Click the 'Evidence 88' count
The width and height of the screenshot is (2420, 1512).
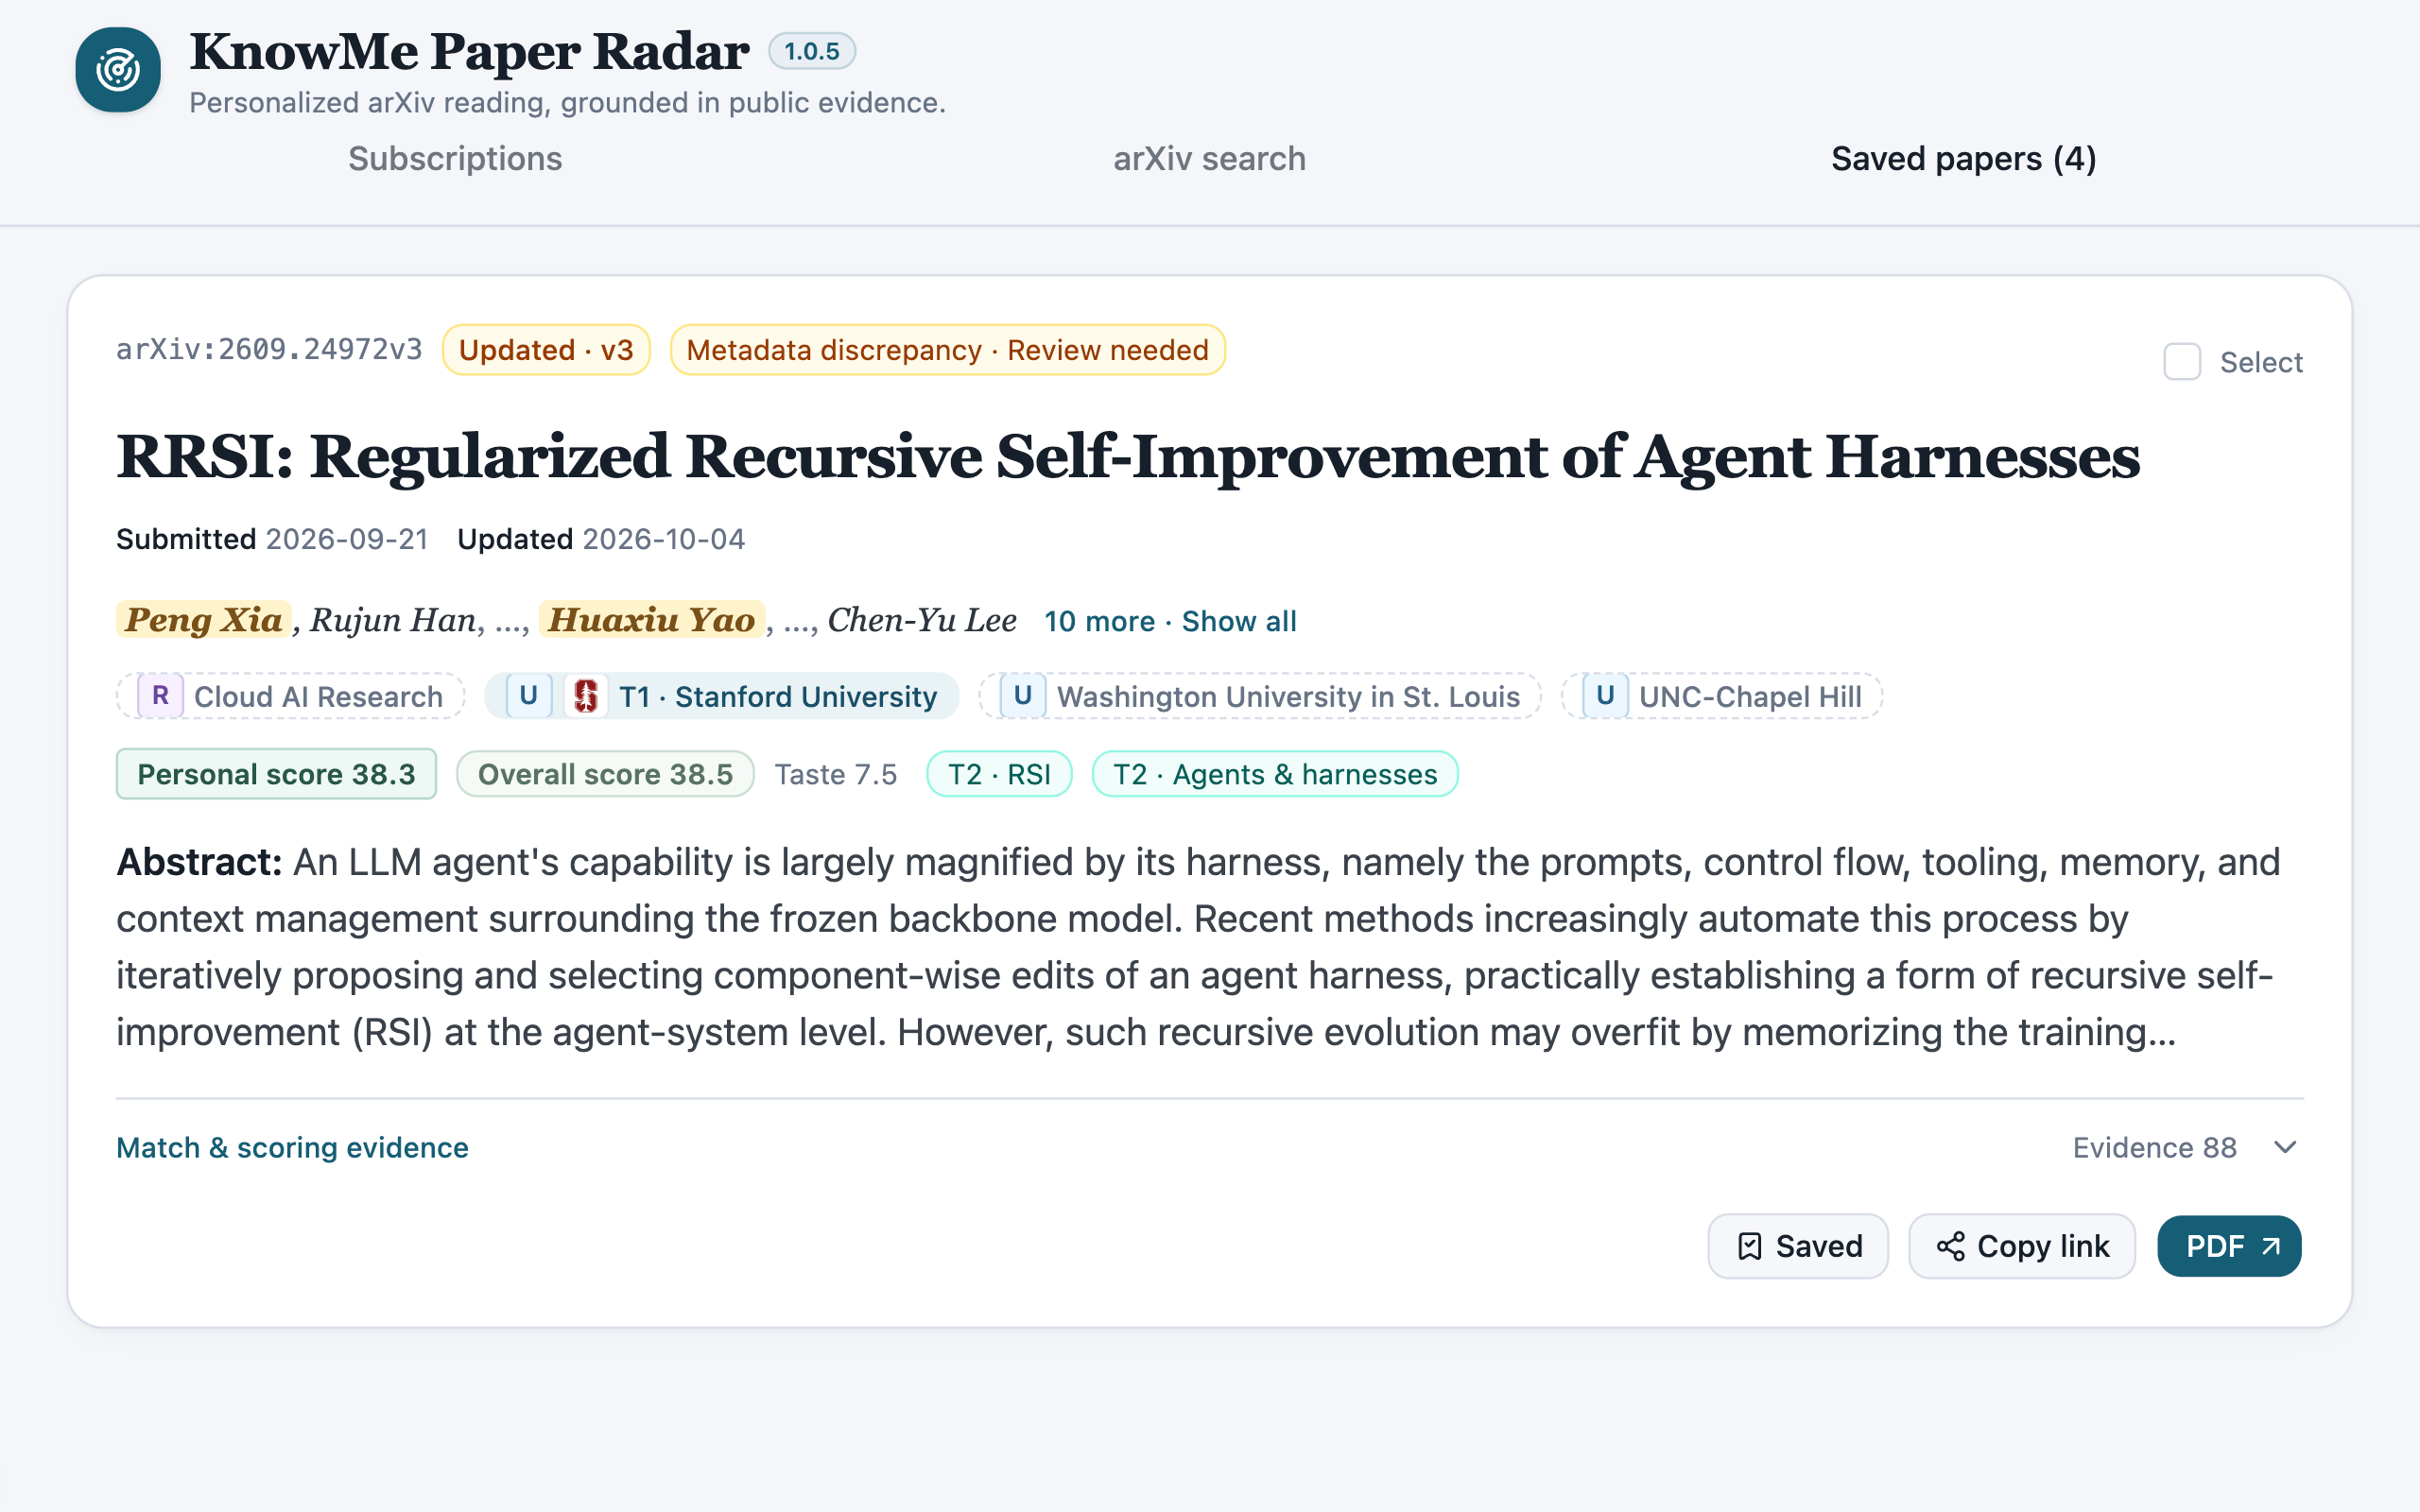pyautogui.click(x=2154, y=1147)
